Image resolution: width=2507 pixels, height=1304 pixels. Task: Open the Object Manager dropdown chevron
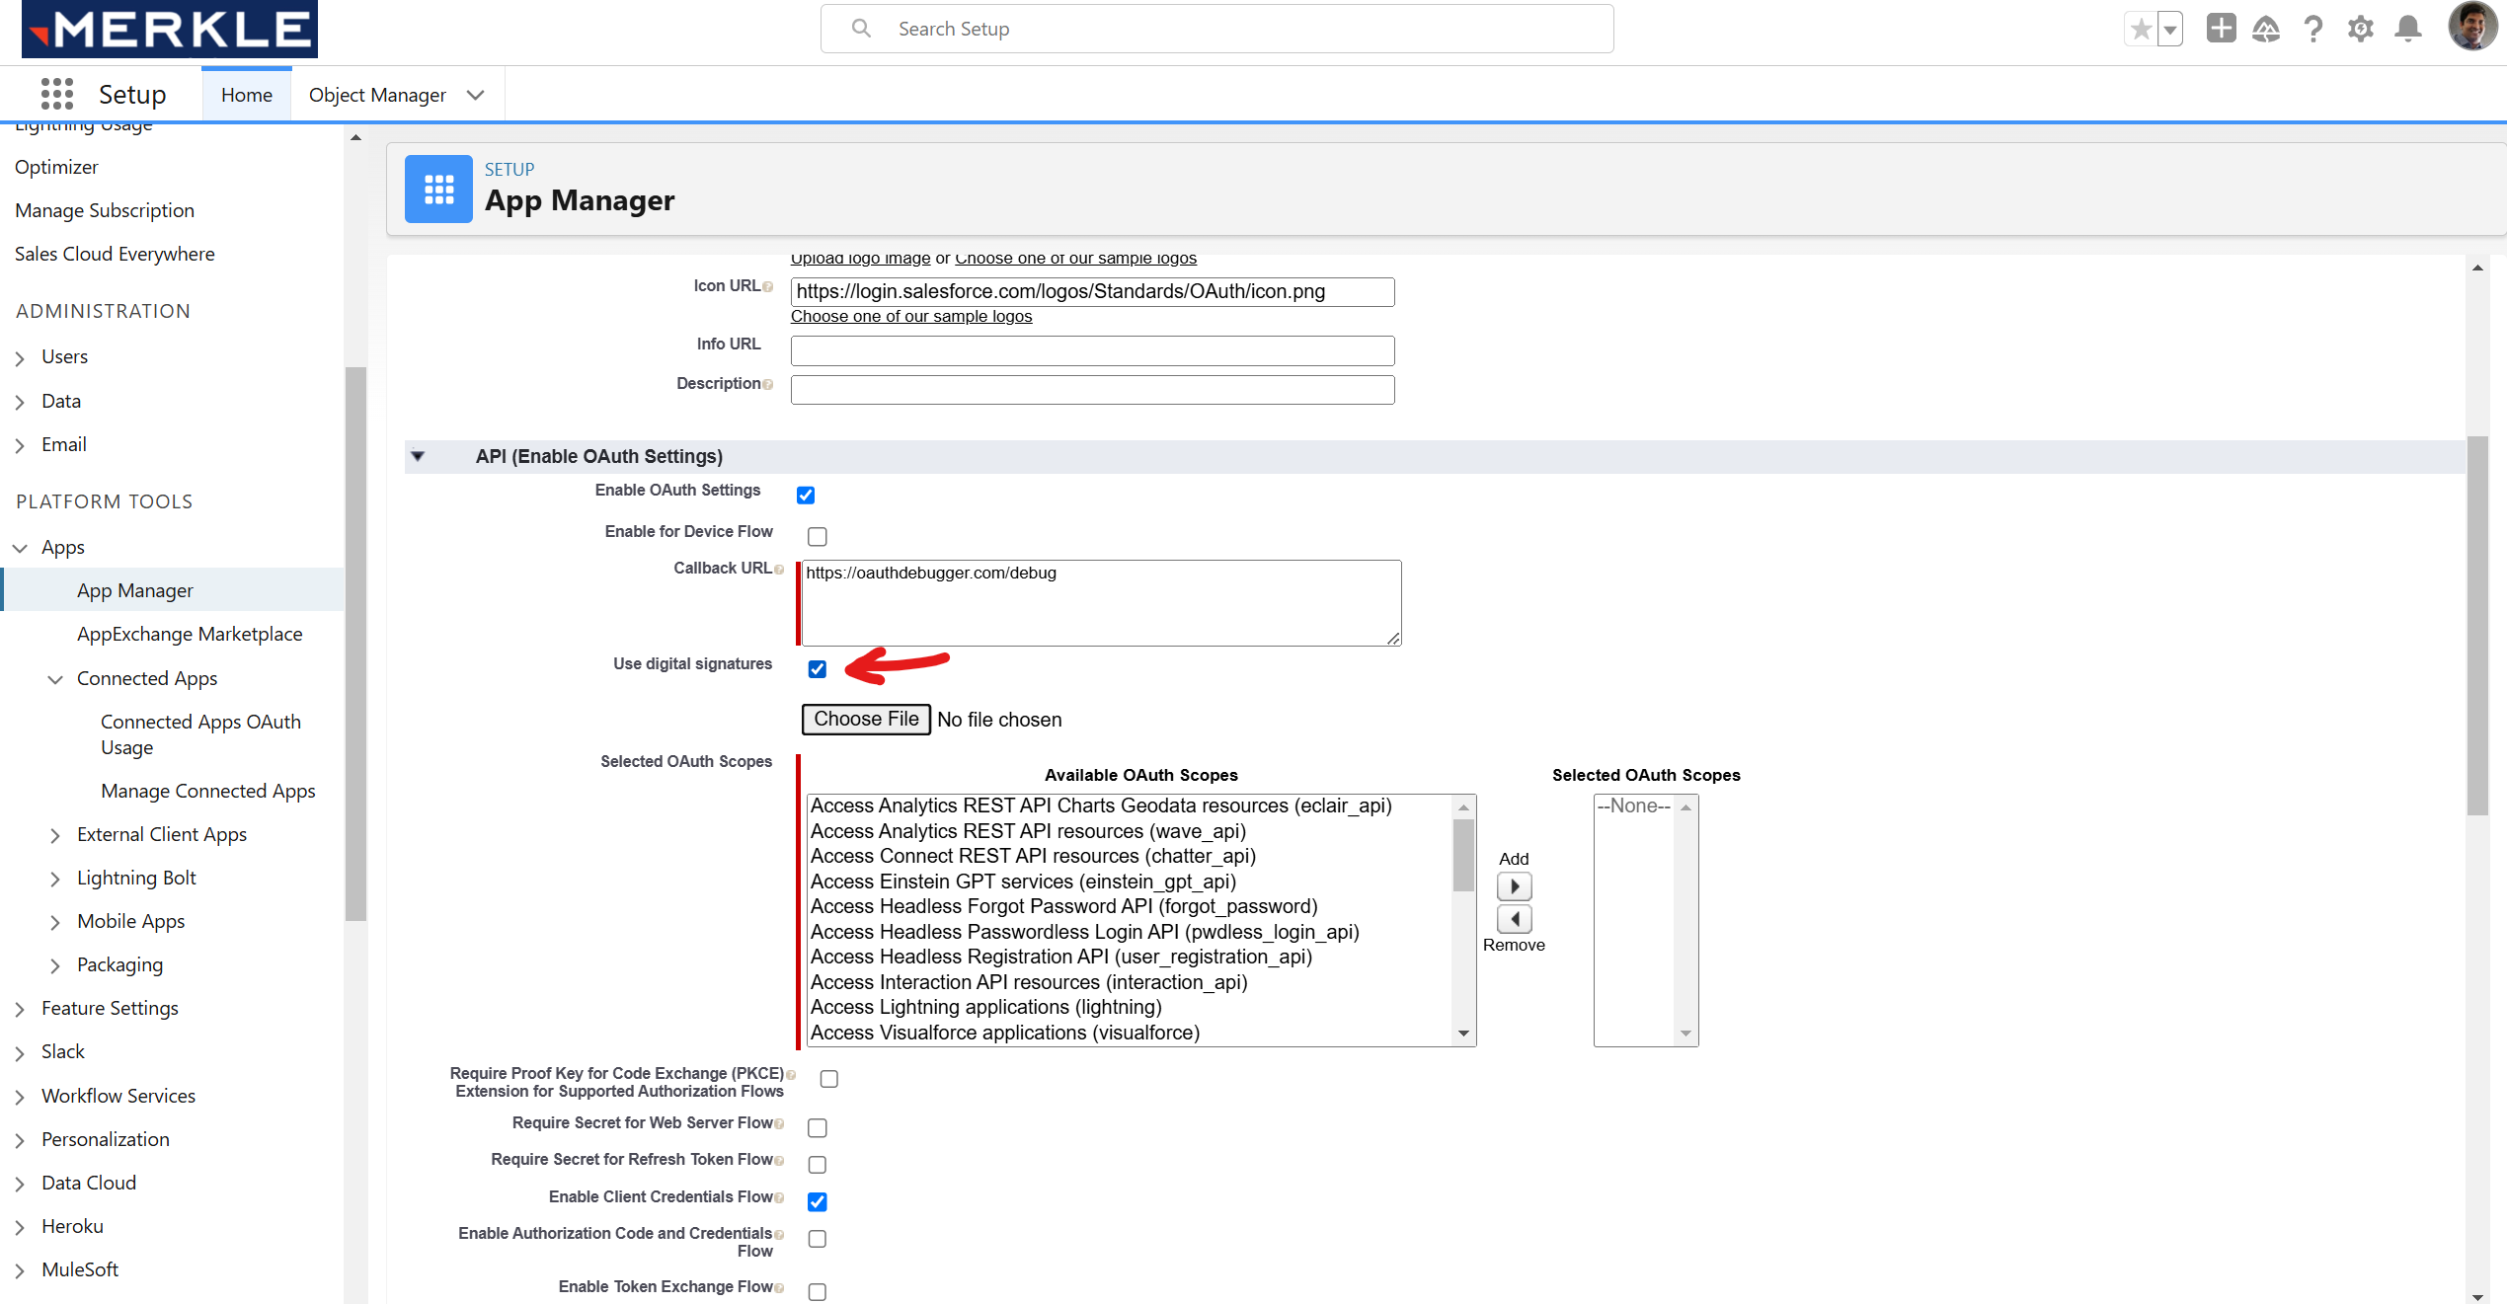(476, 95)
